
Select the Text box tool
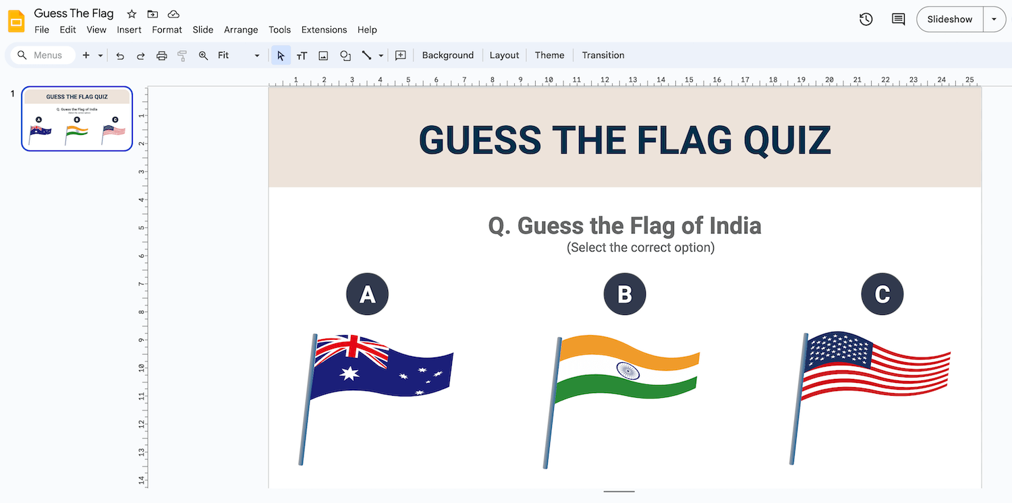302,55
